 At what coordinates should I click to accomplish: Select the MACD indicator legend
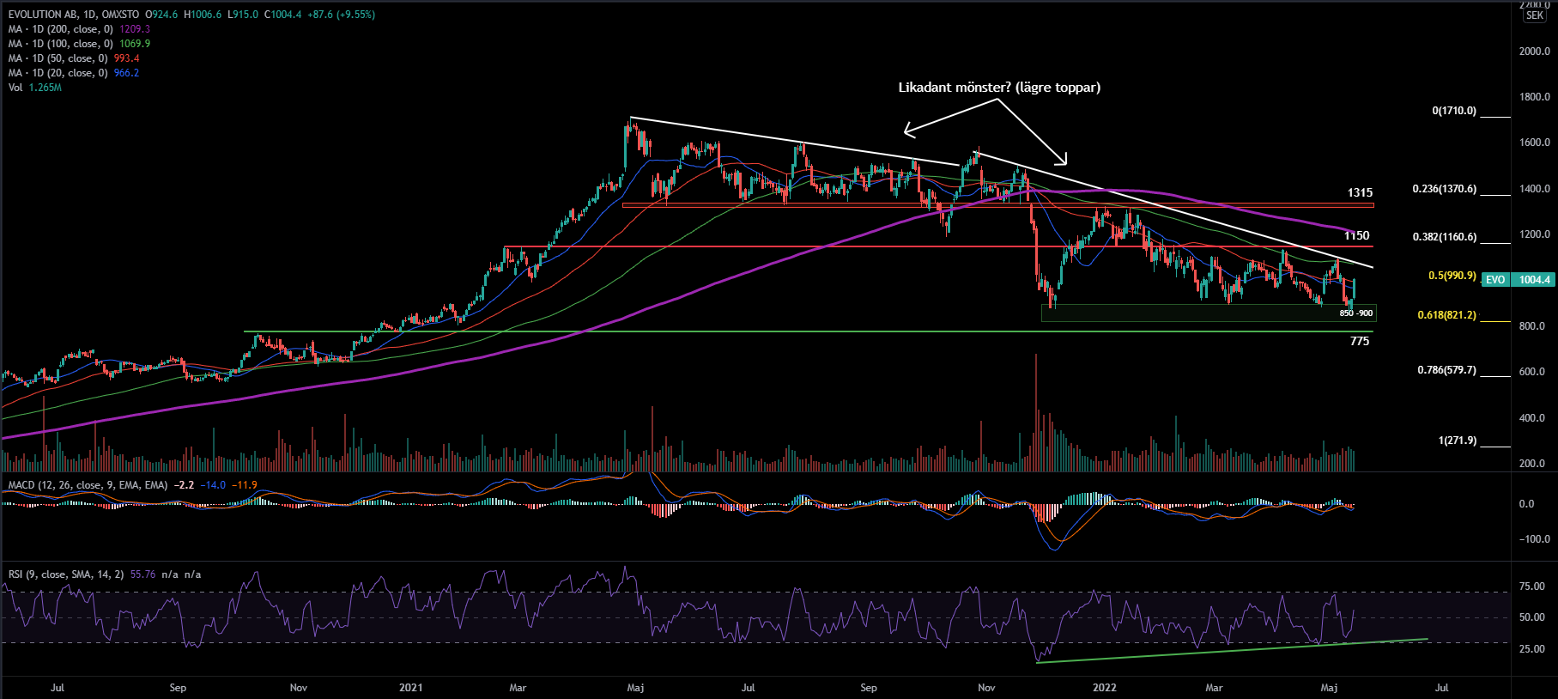[88, 485]
